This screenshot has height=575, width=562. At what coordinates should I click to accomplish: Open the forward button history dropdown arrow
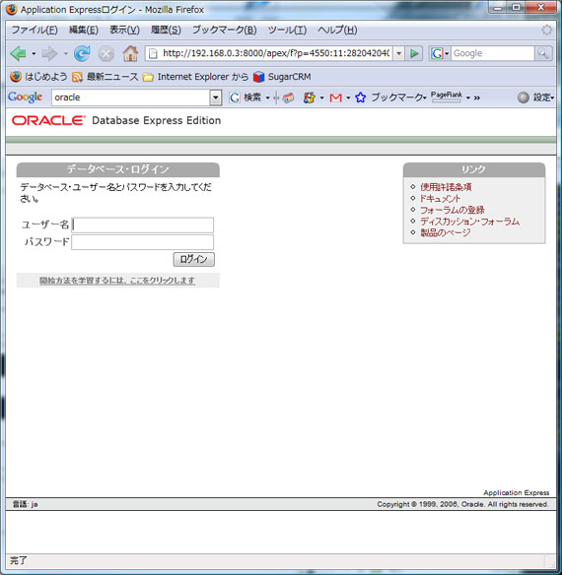(x=66, y=54)
